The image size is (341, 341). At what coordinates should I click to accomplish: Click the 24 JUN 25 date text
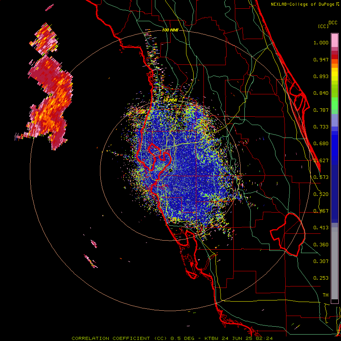click(237, 338)
